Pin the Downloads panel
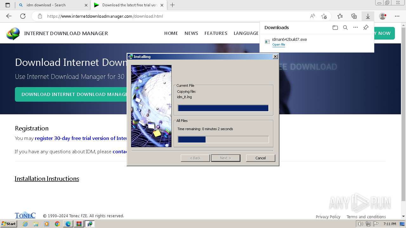This screenshot has height=228, width=406. tap(366, 28)
